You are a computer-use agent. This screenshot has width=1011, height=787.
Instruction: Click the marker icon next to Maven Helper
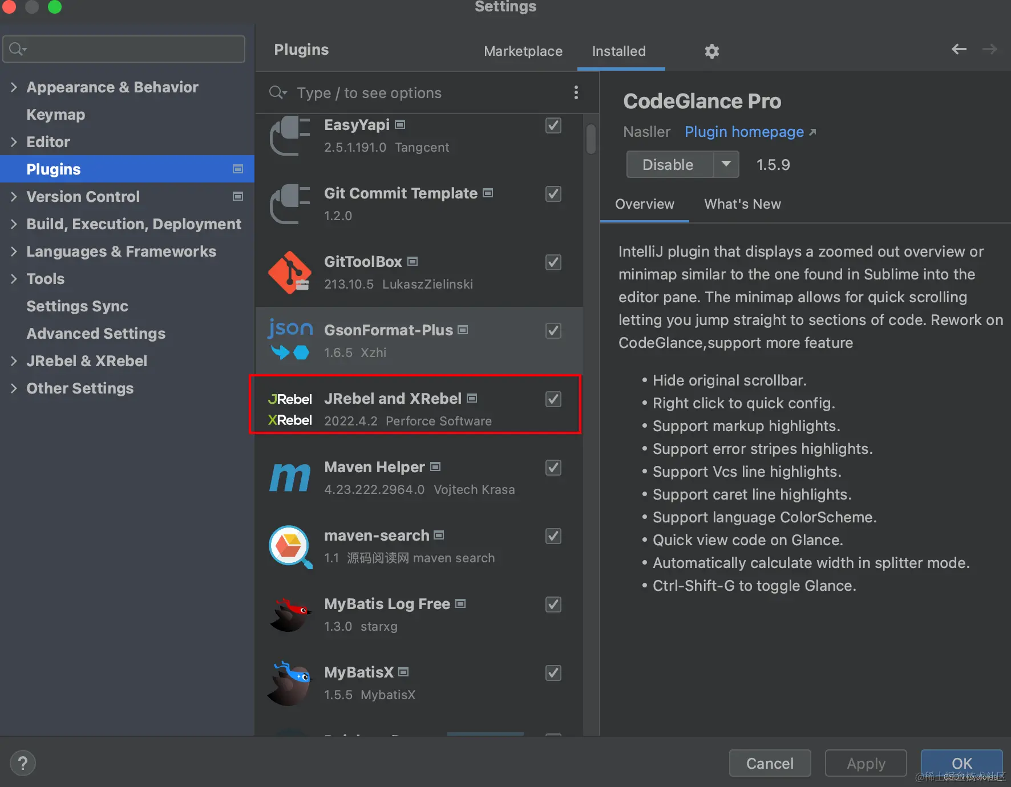point(435,466)
